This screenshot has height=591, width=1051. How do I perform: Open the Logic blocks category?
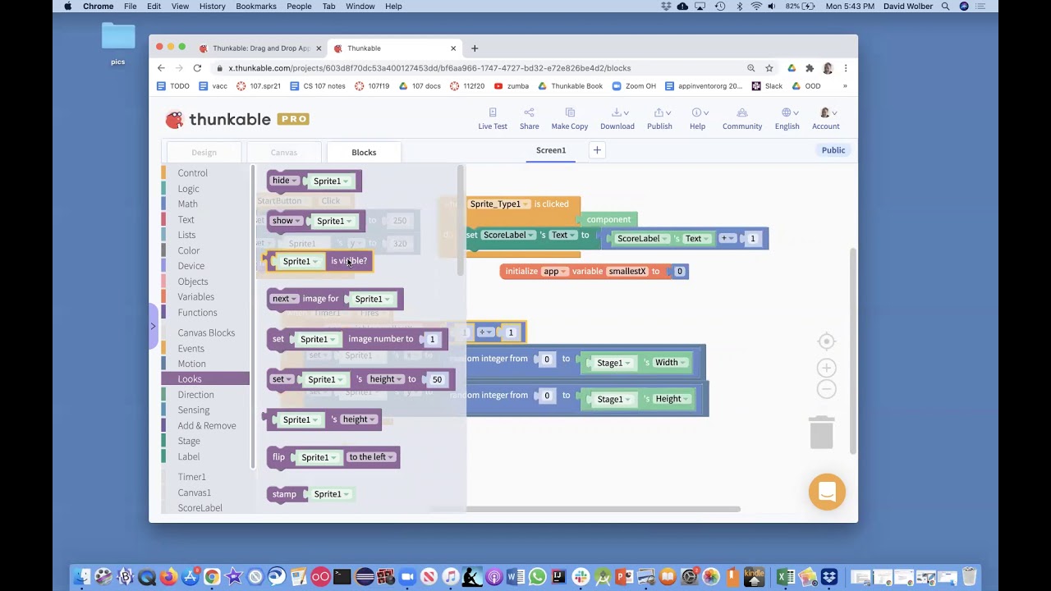coord(188,189)
